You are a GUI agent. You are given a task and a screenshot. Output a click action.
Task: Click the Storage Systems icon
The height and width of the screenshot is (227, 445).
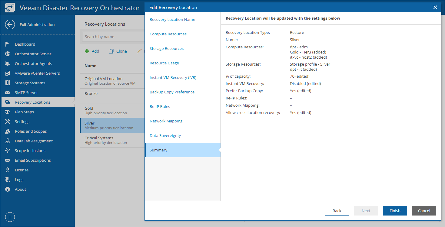point(8,83)
